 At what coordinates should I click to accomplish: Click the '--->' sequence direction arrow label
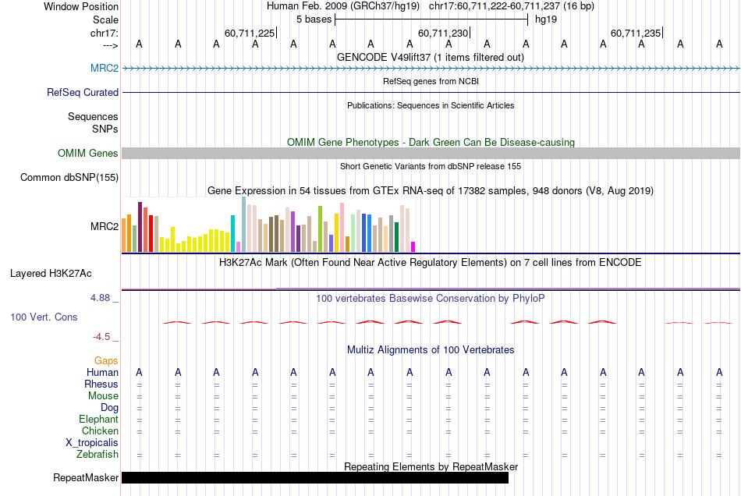click(x=110, y=45)
